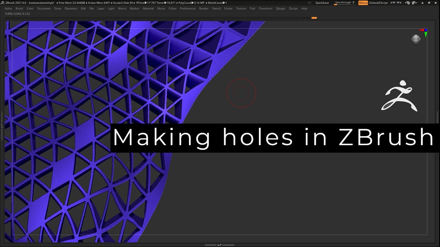Open the Zplugin menu
The height and width of the screenshot is (247, 440).
[x=280, y=9]
